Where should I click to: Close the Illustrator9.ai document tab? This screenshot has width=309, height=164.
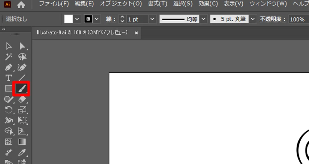pos(136,33)
